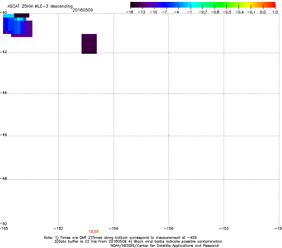This screenshot has height=248, width=282.
Task: Select the -0.6 label on the color scale
Action: point(215,12)
